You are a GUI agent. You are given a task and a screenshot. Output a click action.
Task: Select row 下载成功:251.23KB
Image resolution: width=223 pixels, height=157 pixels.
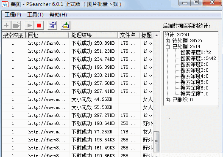[x=78, y=51]
